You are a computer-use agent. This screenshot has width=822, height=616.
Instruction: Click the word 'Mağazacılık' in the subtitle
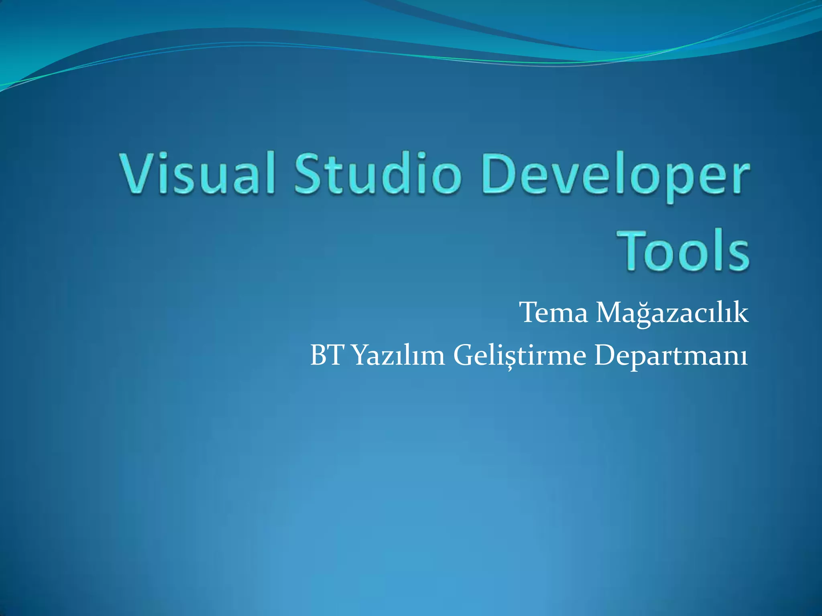pos(672,313)
